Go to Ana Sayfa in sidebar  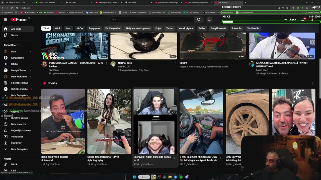coord(18,29)
